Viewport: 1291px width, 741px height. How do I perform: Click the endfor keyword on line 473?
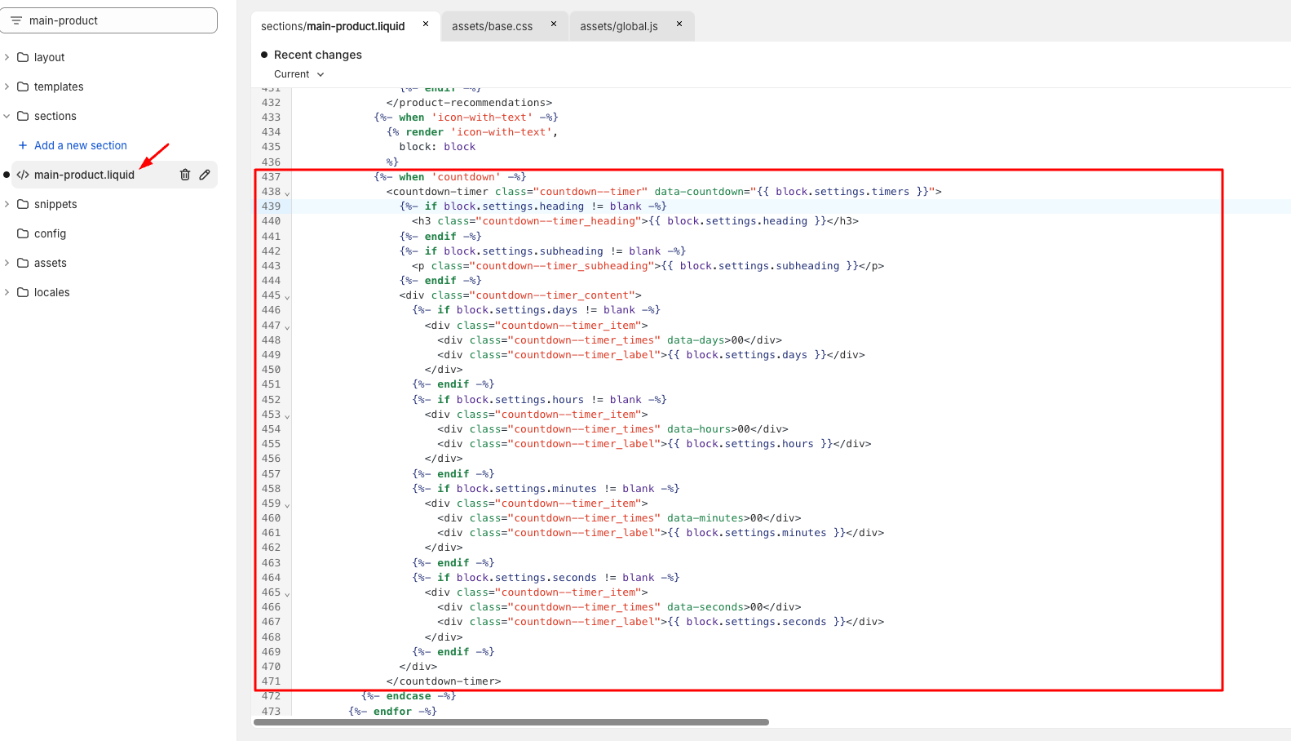click(x=392, y=712)
